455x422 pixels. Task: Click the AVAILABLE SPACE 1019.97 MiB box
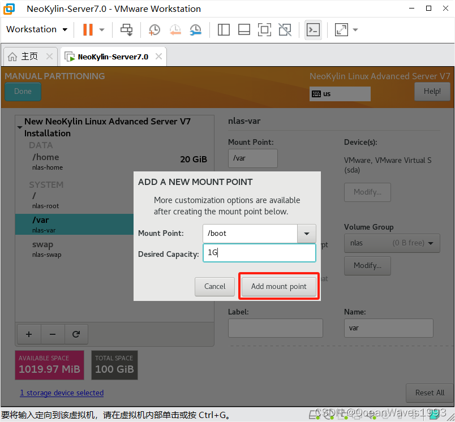click(50, 365)
